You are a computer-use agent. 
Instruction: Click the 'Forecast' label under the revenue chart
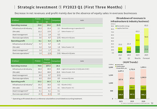[146, 58]
